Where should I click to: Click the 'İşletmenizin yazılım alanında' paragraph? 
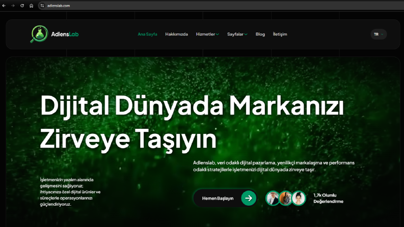70,192
